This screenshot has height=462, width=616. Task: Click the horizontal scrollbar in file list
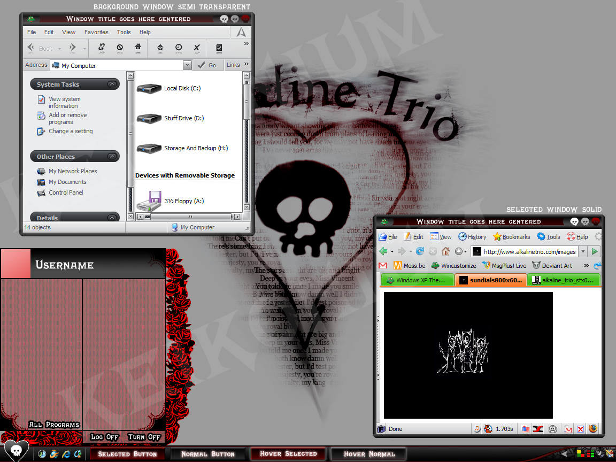click(188, 217)
